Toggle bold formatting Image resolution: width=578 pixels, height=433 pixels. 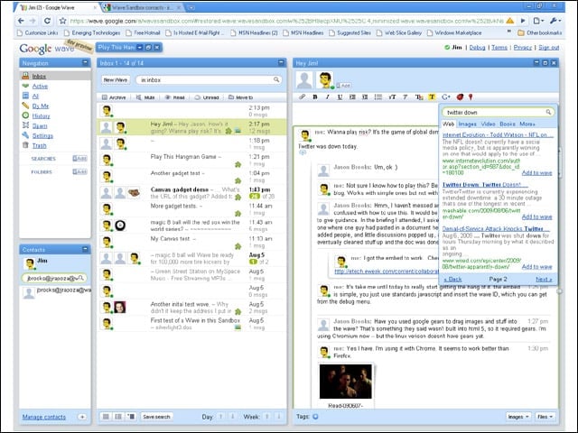tap(315, 97)
